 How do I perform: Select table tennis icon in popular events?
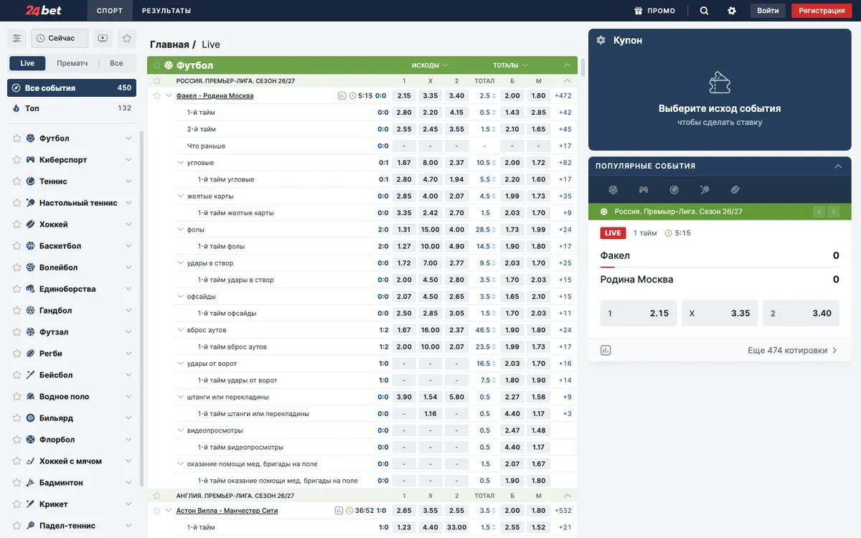705,190
